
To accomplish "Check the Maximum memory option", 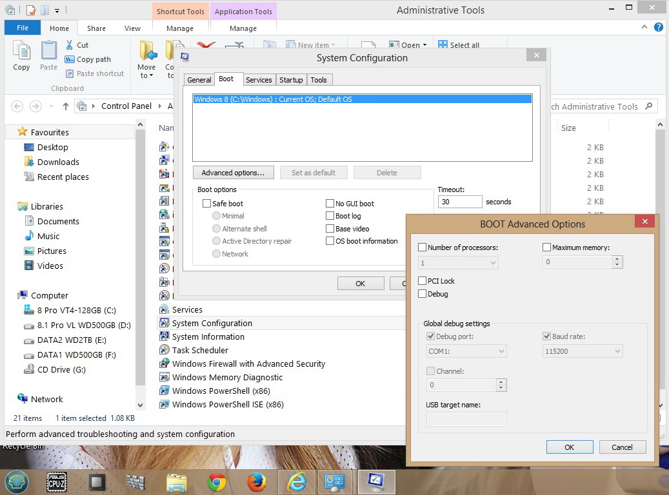I will click(546, 247).
